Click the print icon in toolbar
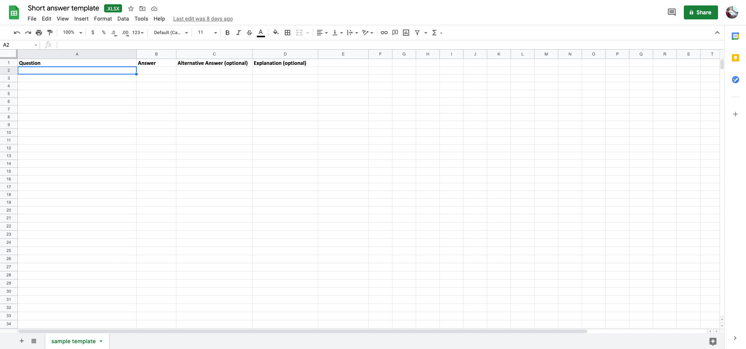Screen dimensions: 746x349 click(39, 33)
